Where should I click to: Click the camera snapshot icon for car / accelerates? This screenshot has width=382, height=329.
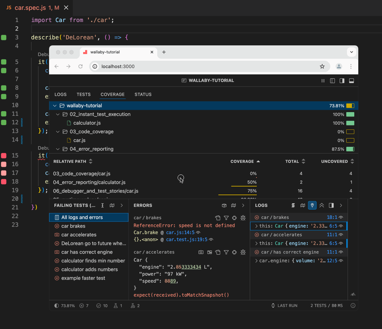click(201, 252)
